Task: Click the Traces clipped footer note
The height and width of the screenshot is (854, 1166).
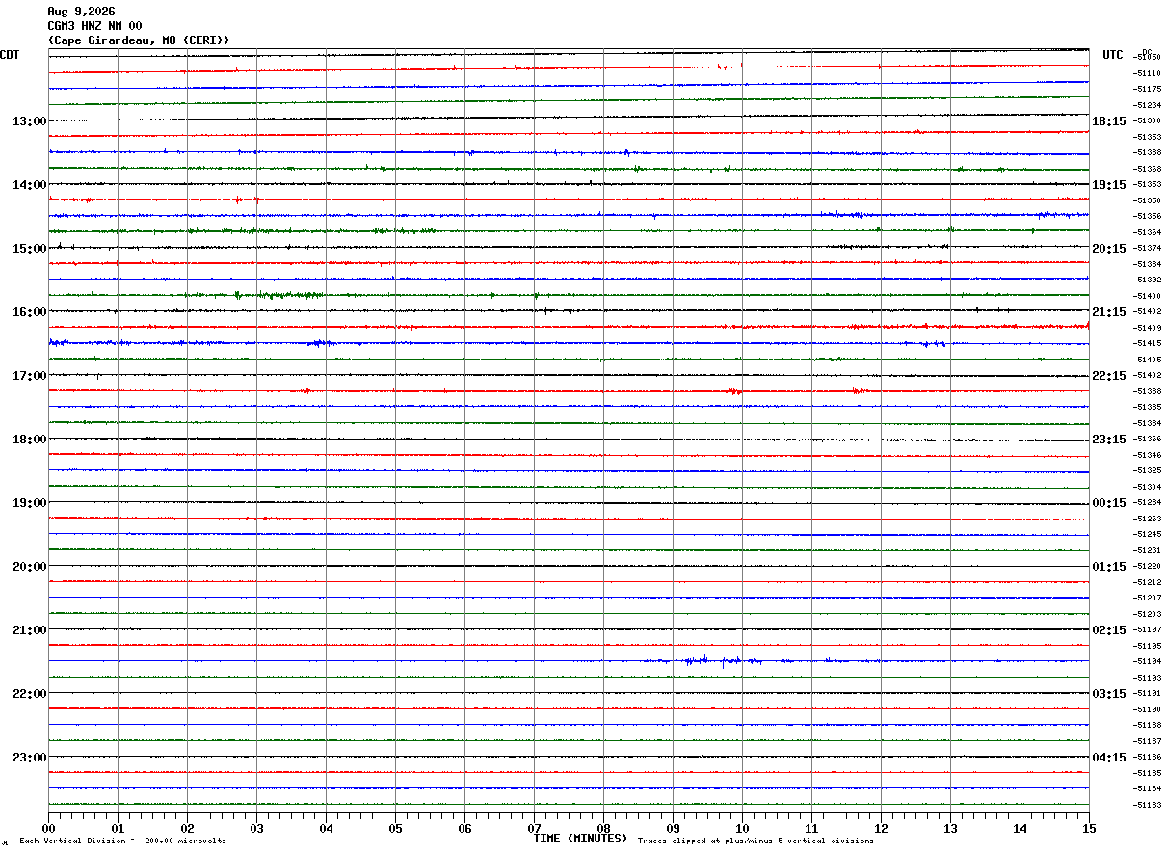Action: (x=755, y=841)
